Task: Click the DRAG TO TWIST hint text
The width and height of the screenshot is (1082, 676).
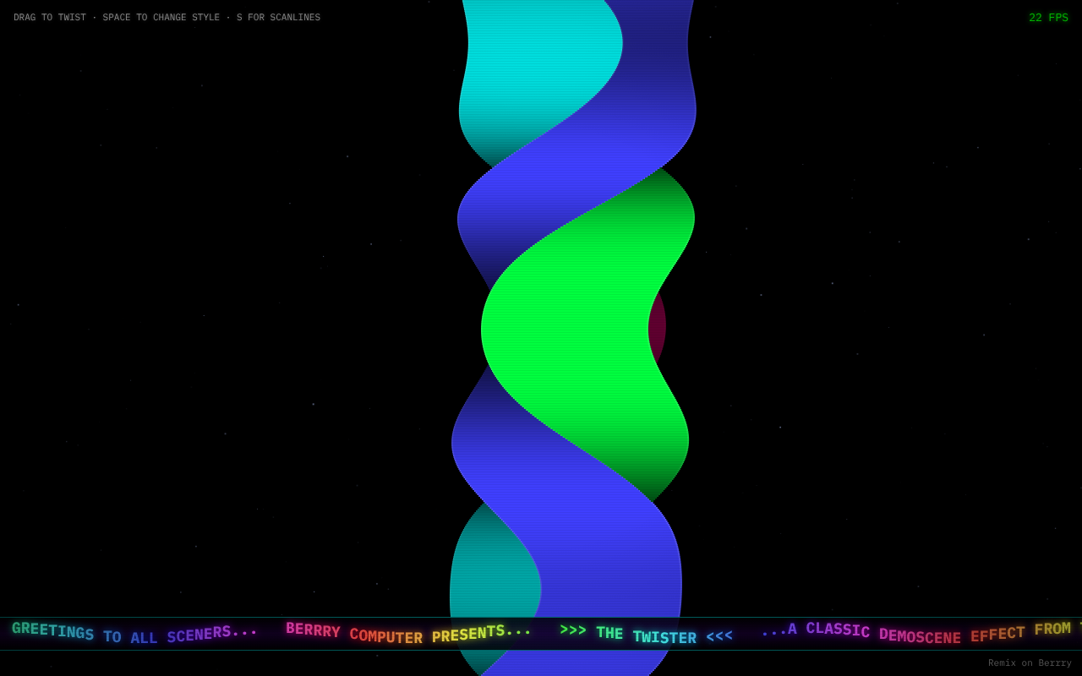Action: pyautogui.click(x=50, y=18)
